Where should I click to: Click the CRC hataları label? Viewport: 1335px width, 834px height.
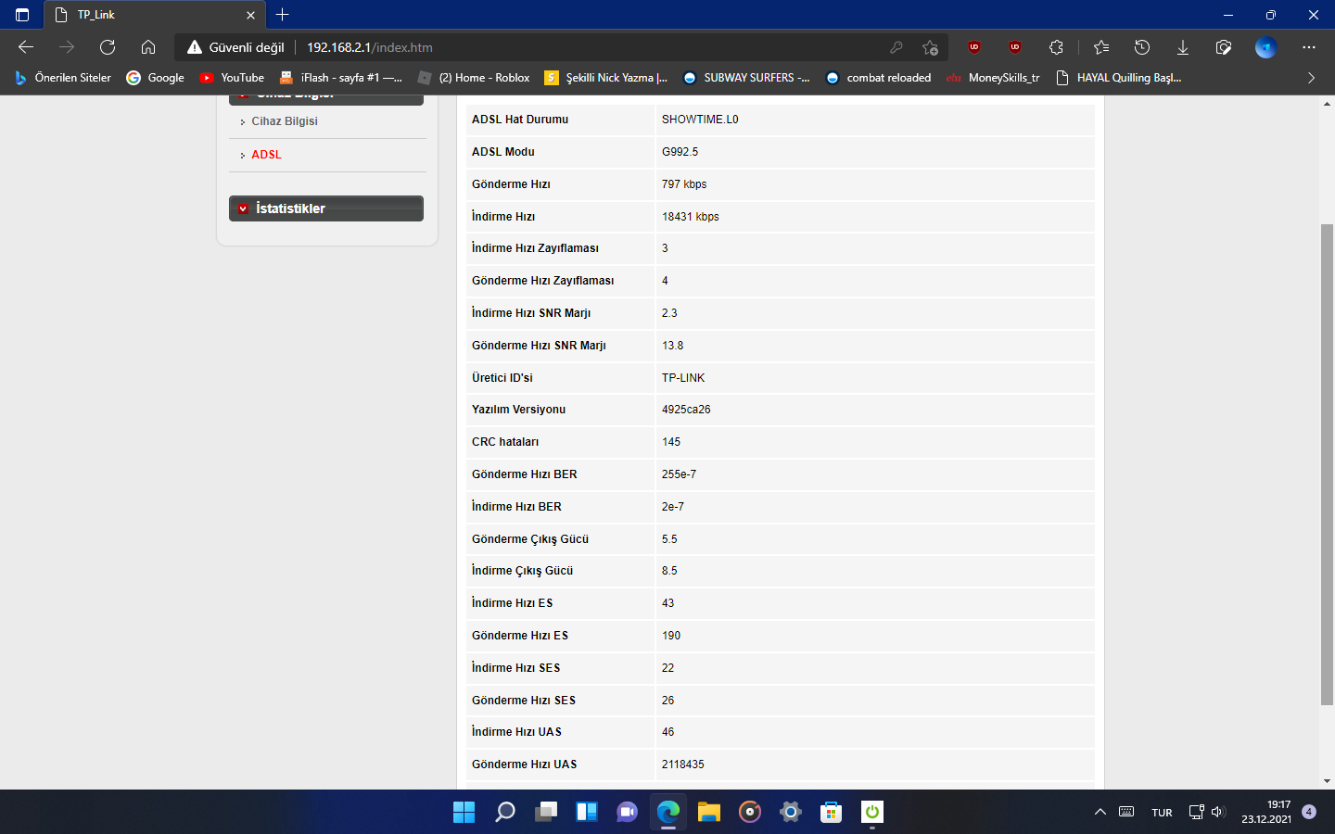(x=505, y=442)
